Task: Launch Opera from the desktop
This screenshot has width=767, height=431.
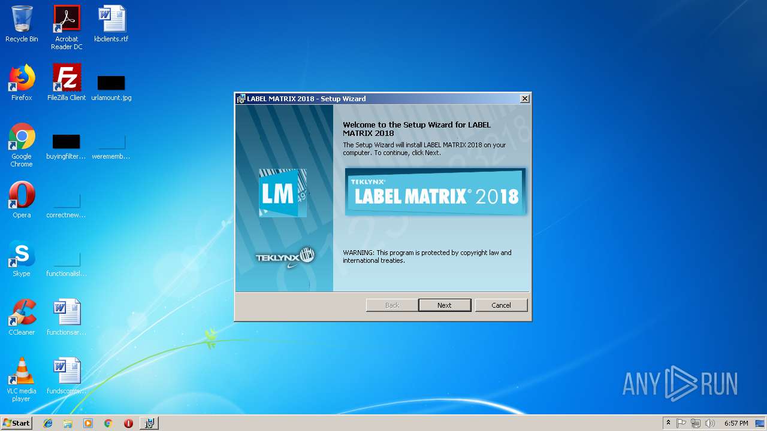Action: tap(22, 201)
